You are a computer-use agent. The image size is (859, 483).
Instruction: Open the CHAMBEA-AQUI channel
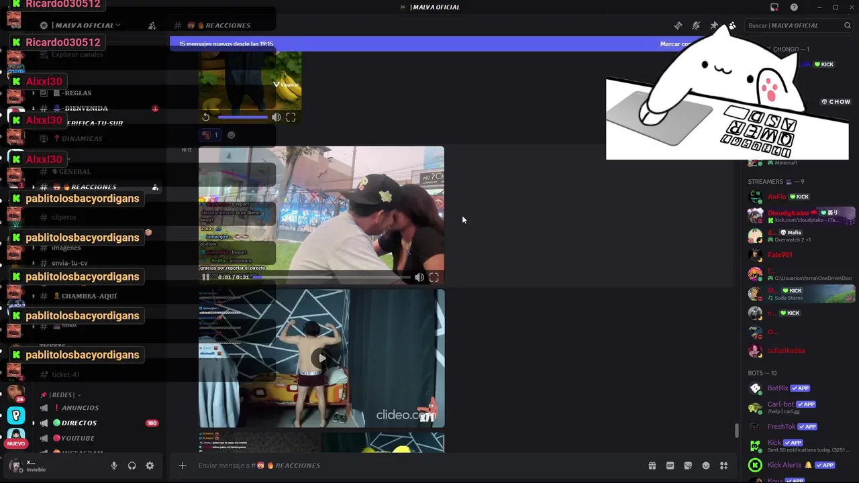tap(89, 296)
